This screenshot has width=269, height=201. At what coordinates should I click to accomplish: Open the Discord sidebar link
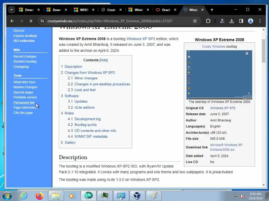pyautogui.click(x=19, y=31)
